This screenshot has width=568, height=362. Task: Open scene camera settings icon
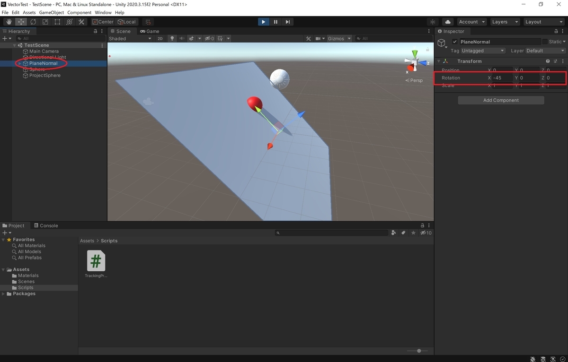pos(318,38)
